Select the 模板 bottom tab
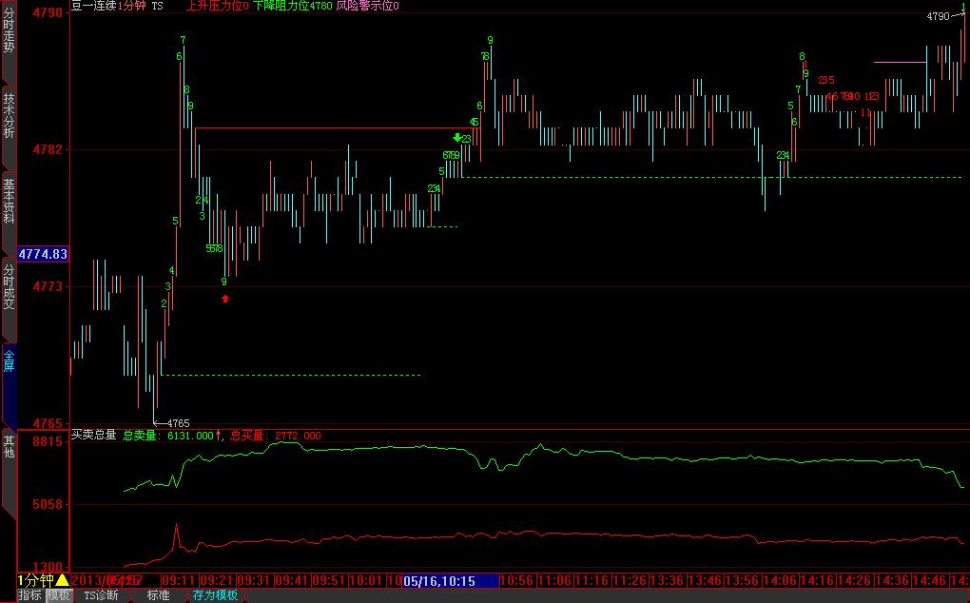Screen dimensions: 970x603 pos(59,595)
